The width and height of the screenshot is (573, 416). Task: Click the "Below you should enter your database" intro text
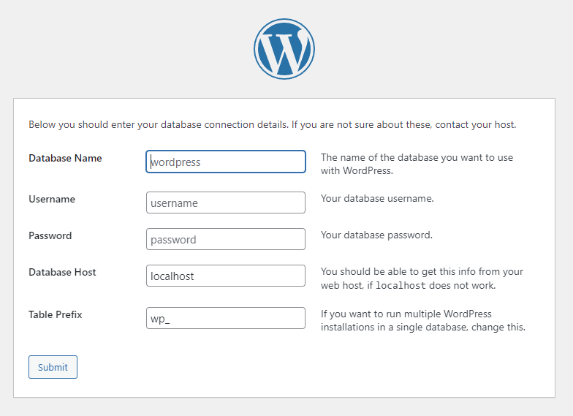click(x=272, y=124)
